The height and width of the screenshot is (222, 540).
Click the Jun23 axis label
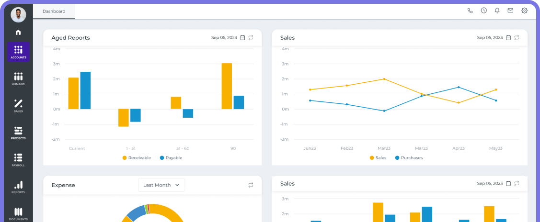pyautogui.click(x=310, y=148)
